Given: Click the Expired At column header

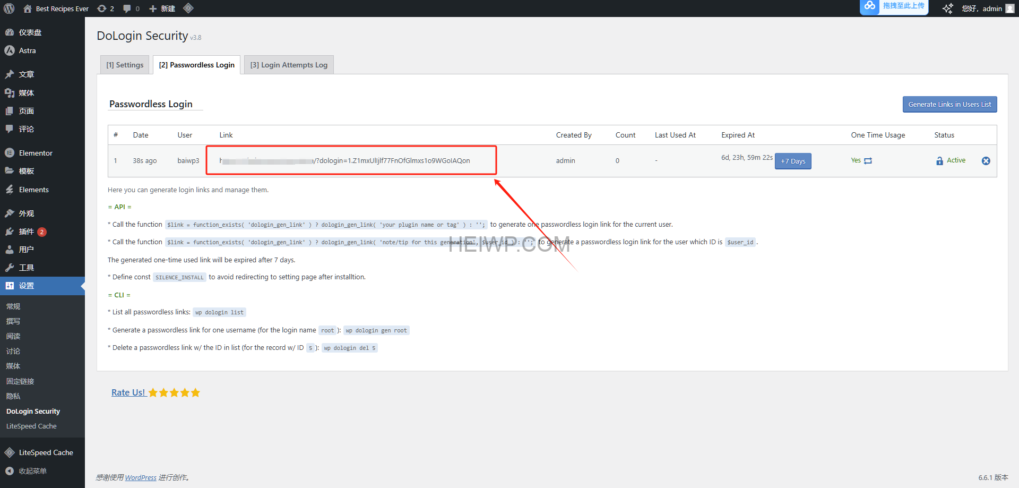Looking at the screenshot, I should click(738, 135).
